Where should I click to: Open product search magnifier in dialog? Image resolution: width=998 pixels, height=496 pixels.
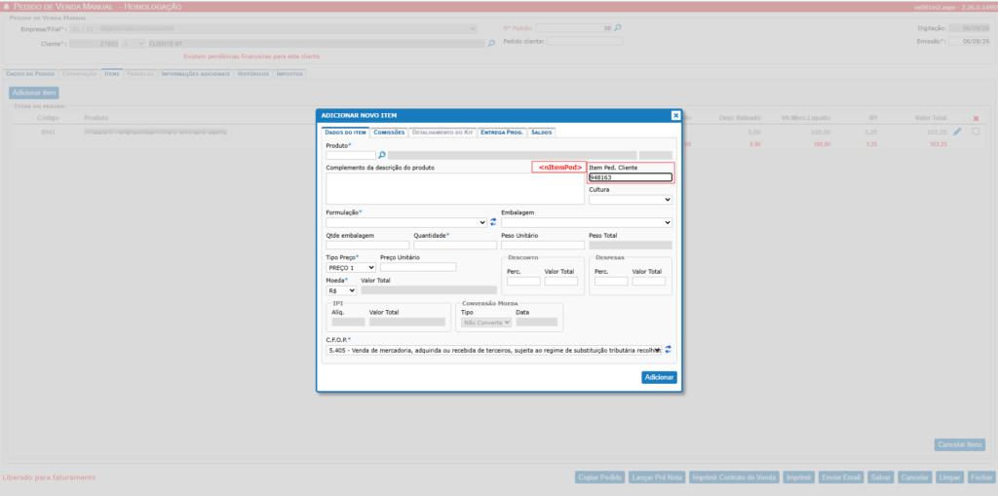coord(382,155)
